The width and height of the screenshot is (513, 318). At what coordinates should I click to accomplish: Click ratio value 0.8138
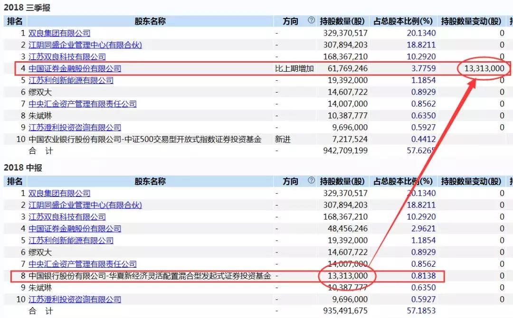click(x=423, y=276)
